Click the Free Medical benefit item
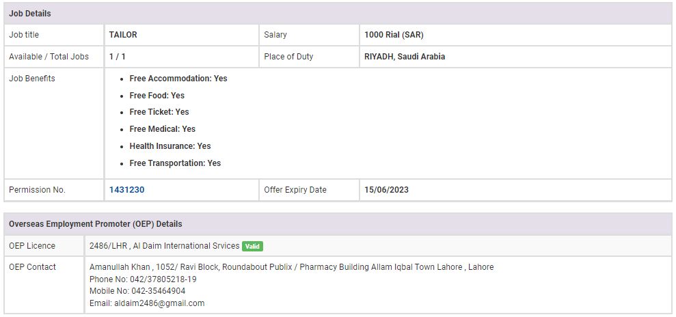This screenshot has width=676, height=317. point(162,129)
